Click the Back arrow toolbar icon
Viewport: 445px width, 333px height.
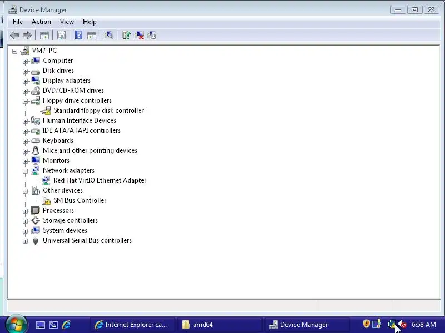[x=14, y=35]
